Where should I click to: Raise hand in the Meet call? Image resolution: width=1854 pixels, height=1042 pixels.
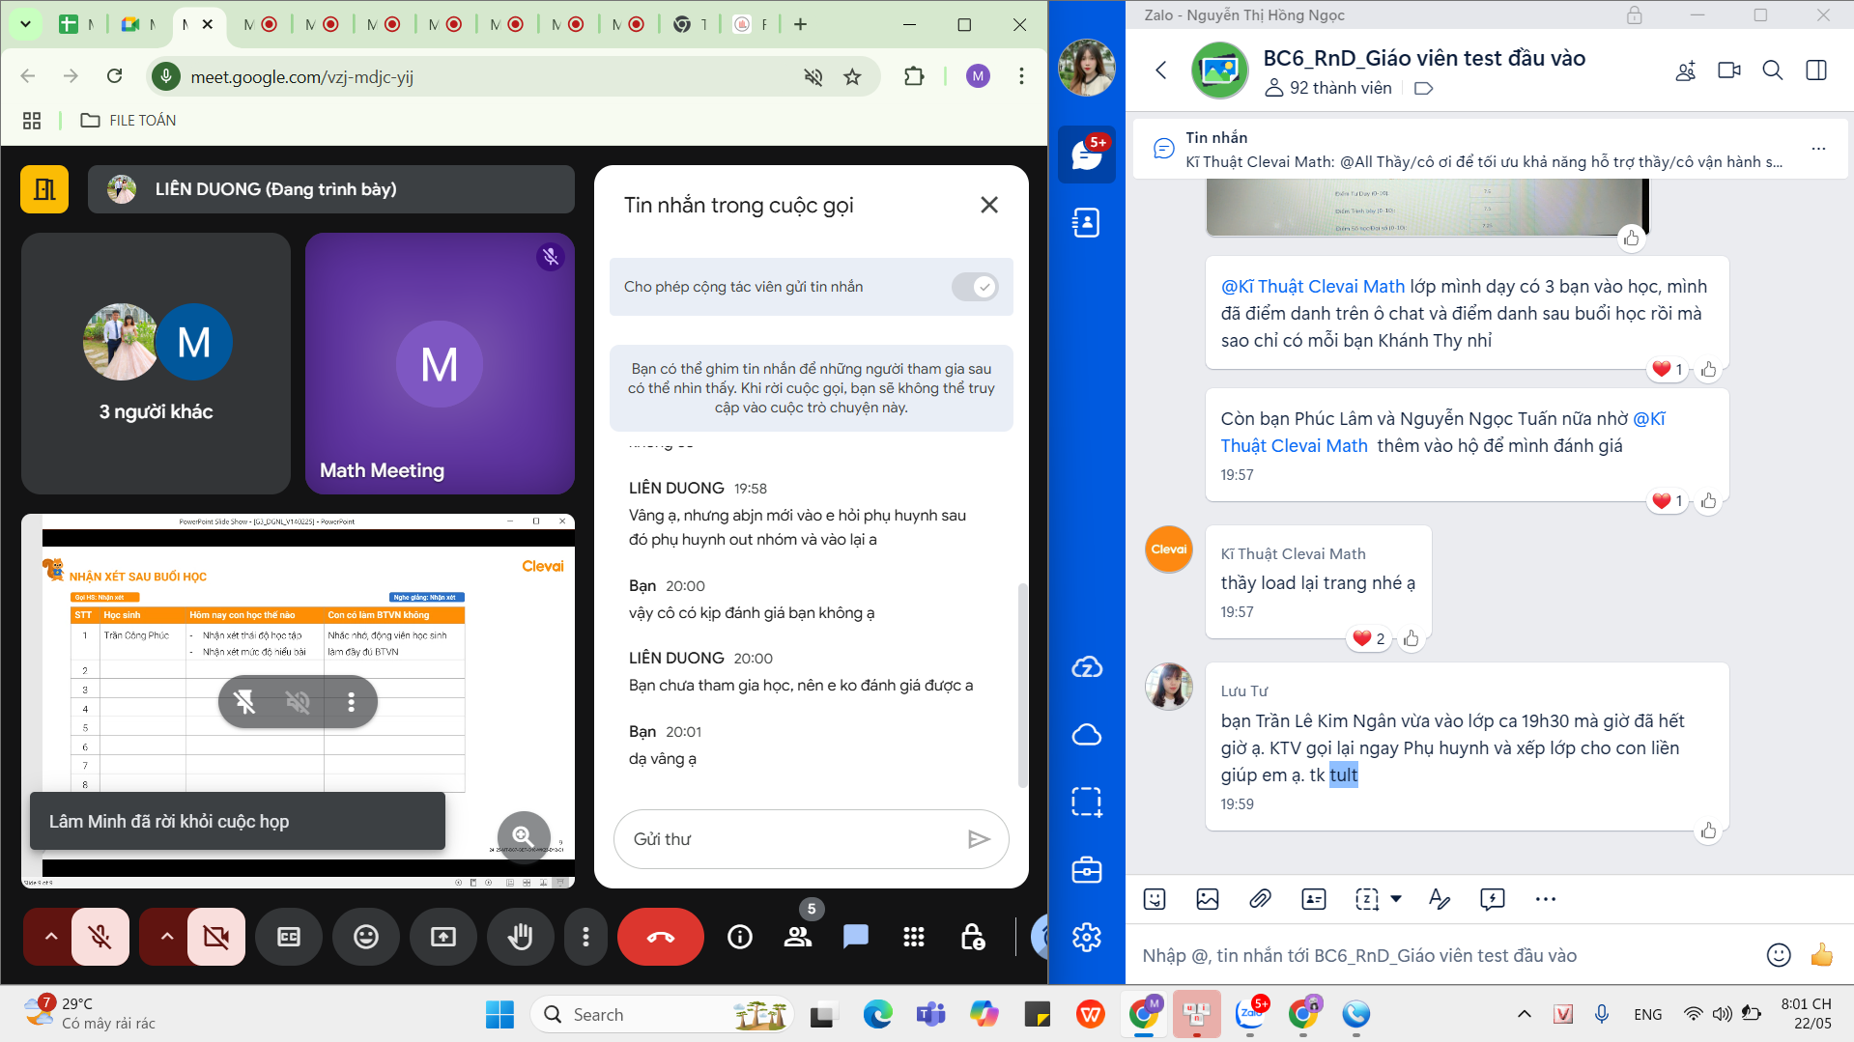pos(521,937)
